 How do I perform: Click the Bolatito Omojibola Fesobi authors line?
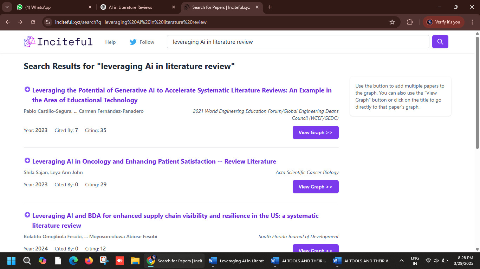(x=90, y=236)
